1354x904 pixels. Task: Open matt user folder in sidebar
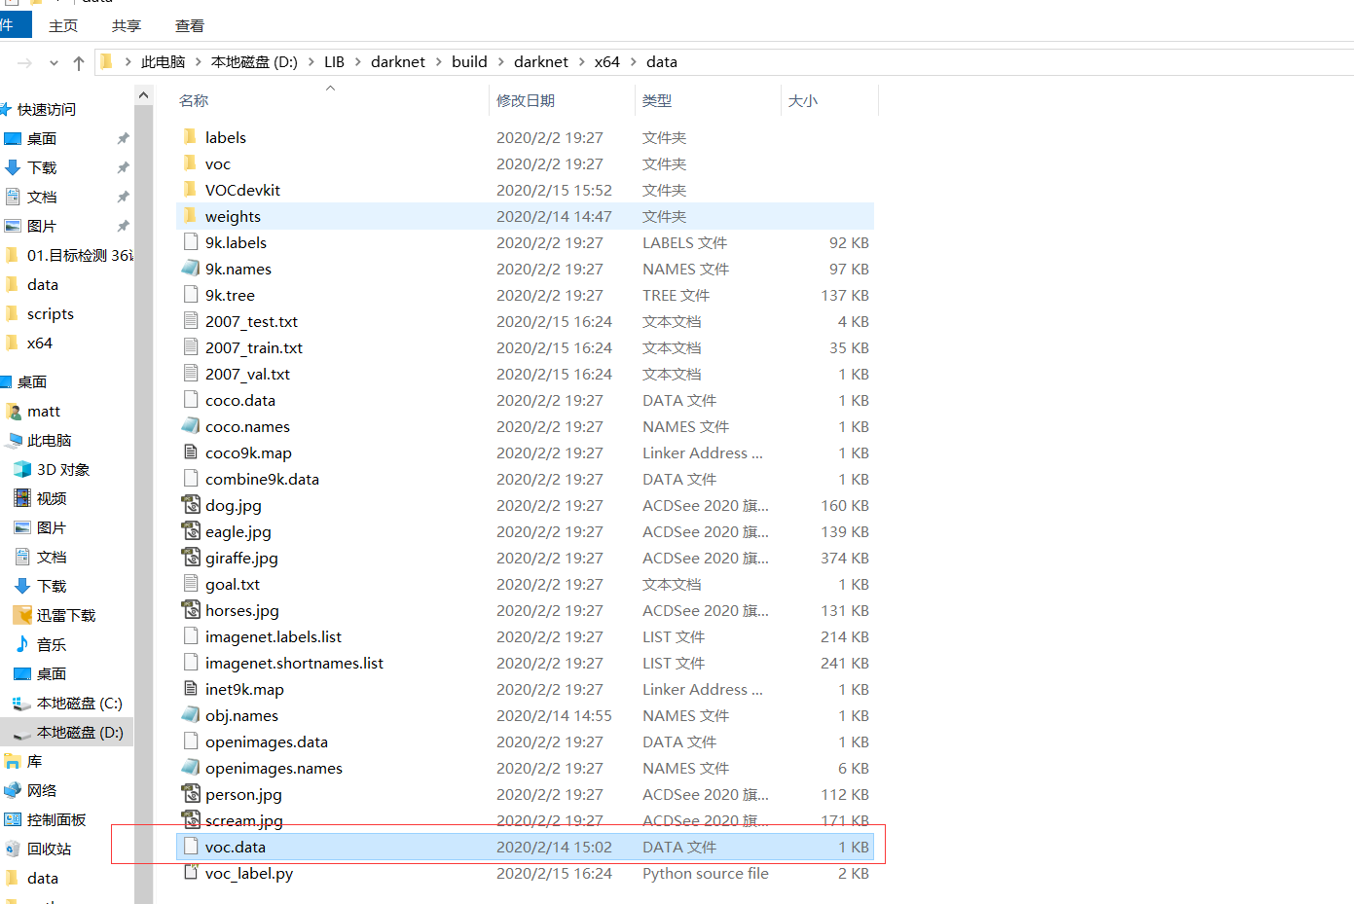click(43, 411)
